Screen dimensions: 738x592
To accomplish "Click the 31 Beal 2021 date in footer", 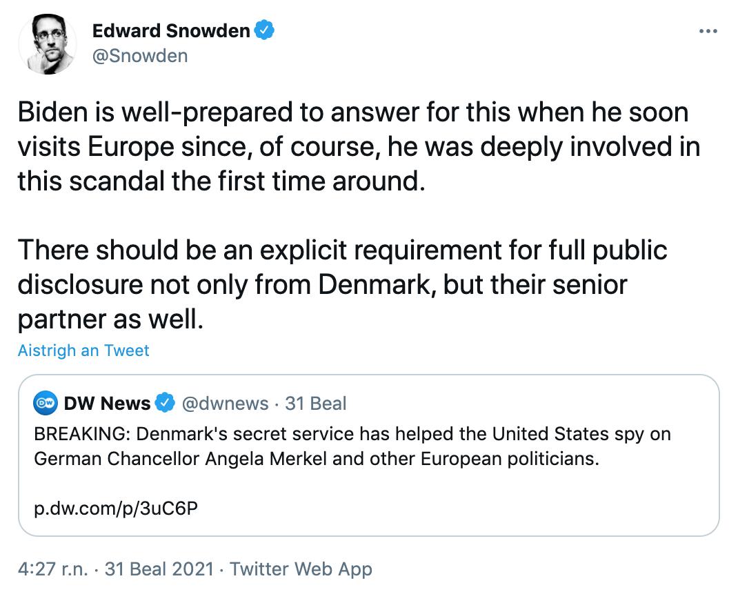I will coord(154,569).
